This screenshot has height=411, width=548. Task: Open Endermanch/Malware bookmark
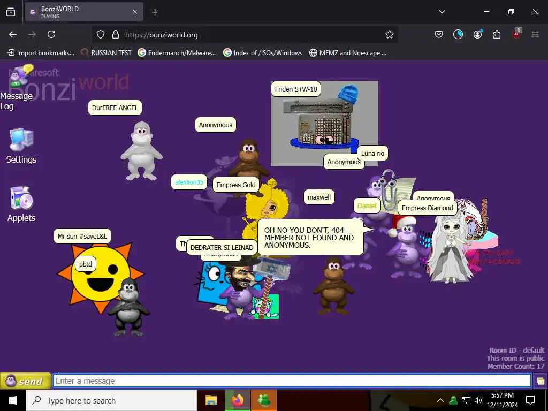click(x=177, y=53)
